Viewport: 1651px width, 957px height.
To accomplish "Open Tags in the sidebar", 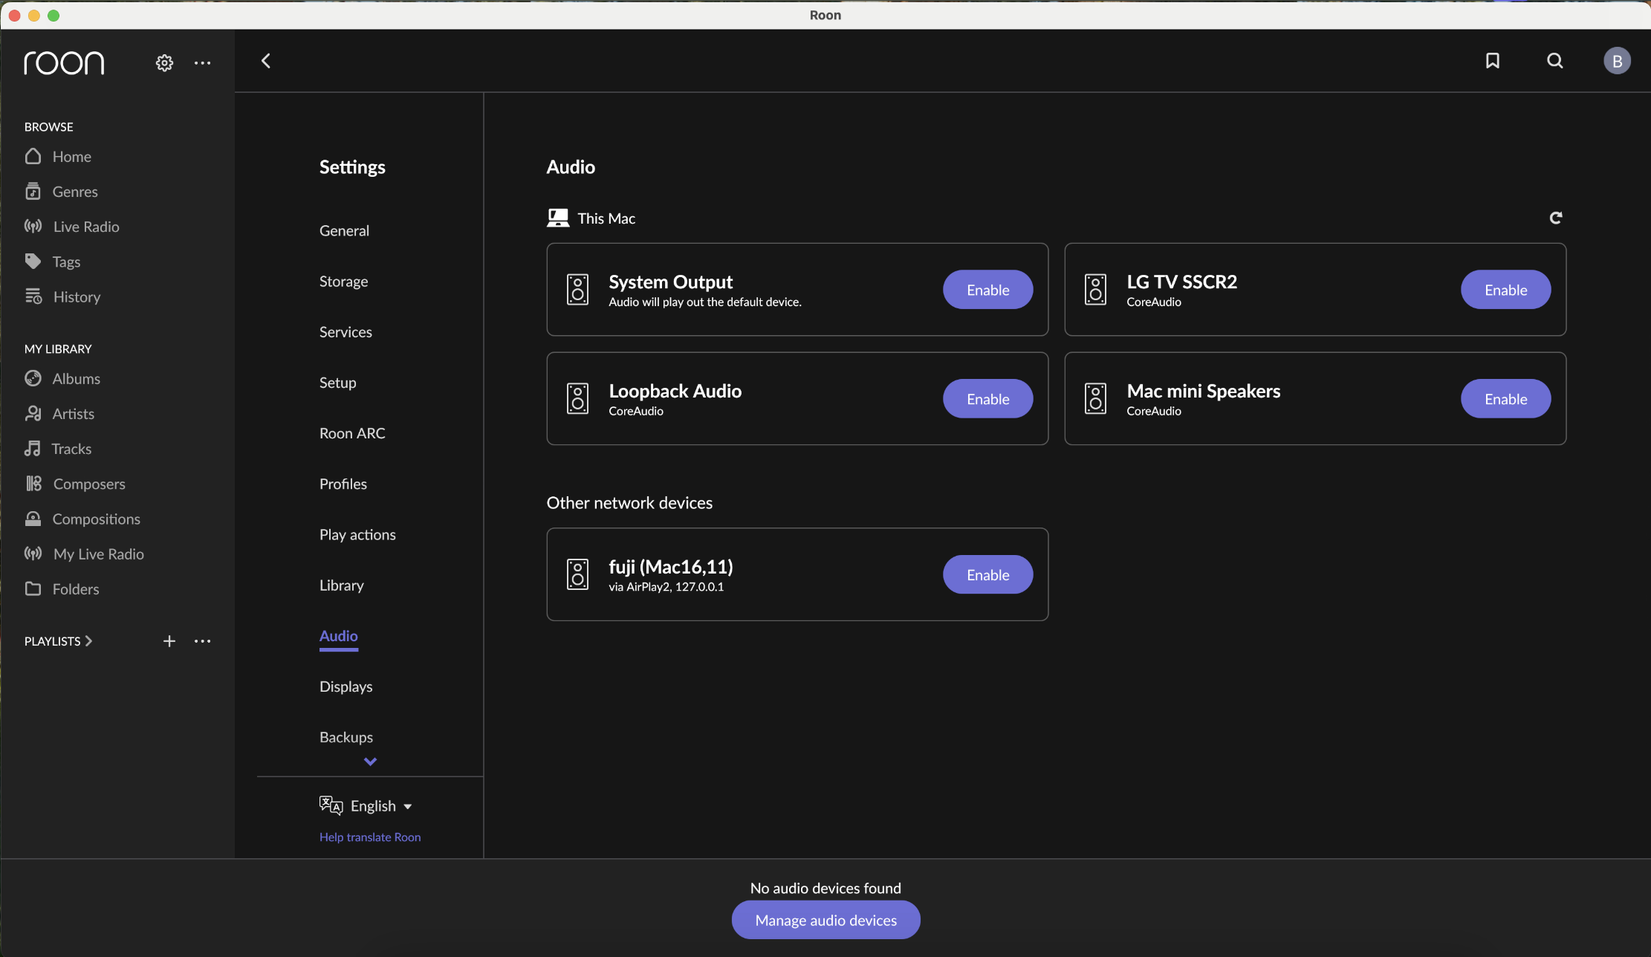I will (x=52, y=262).
